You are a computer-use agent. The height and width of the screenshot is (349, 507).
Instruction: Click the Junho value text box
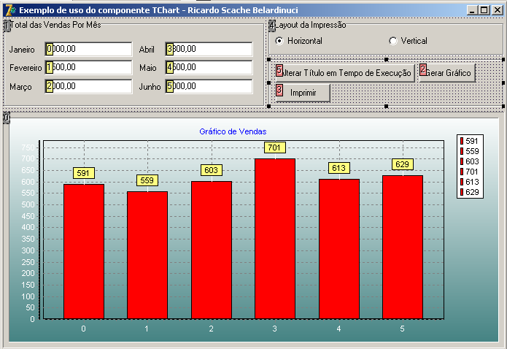[209, 85]
